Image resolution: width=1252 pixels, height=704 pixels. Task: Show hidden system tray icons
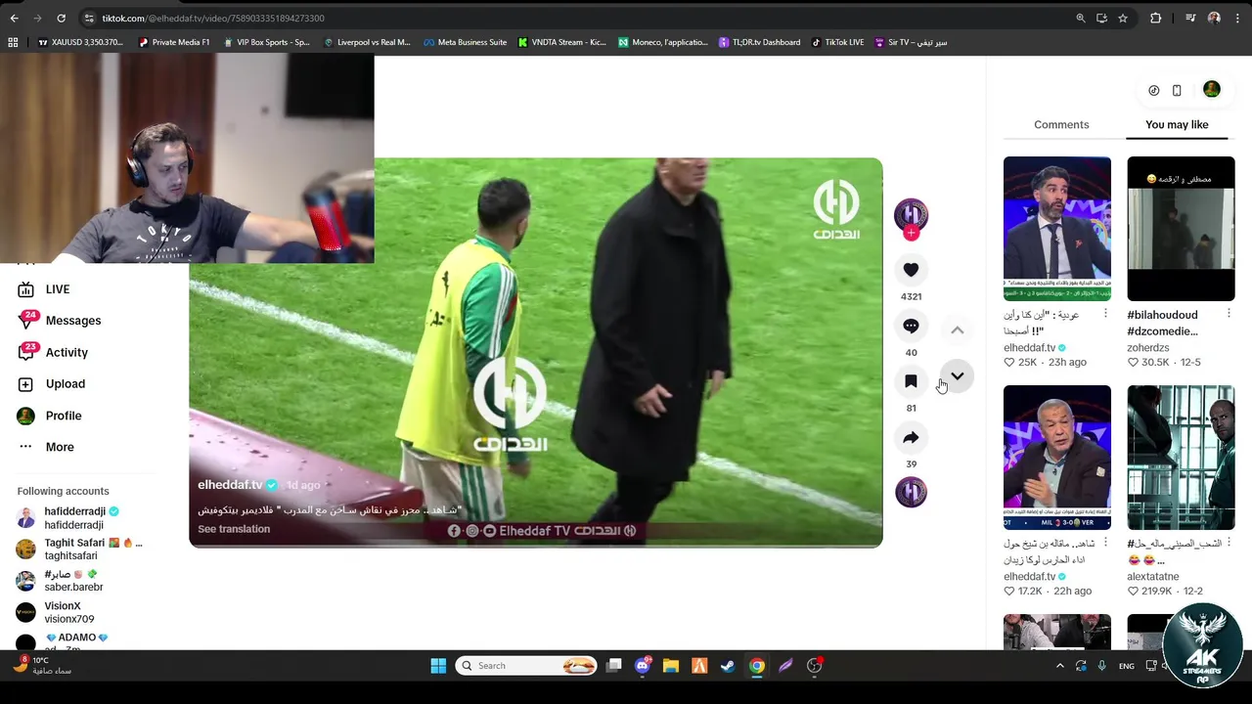(1059, 666)
